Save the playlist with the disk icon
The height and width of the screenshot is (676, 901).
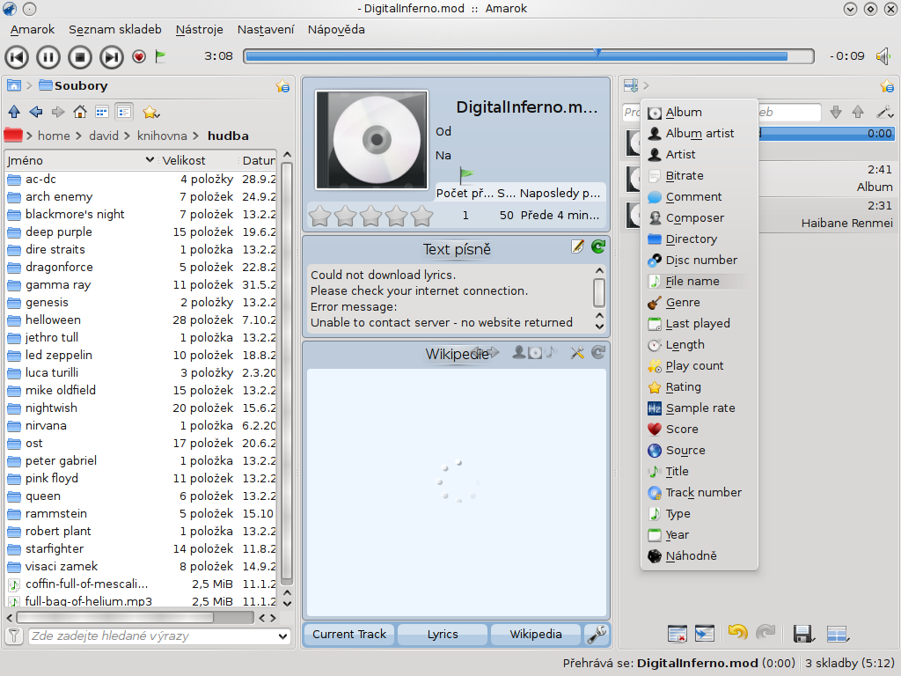(803, 633)
